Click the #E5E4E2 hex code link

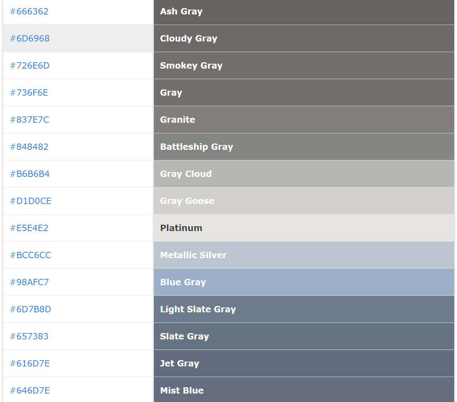tap(29, 228)
